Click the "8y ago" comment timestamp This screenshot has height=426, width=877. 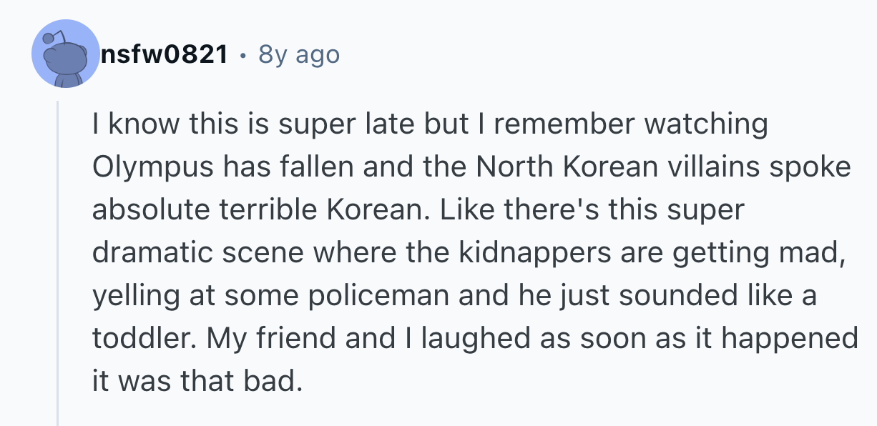[298, 54]
